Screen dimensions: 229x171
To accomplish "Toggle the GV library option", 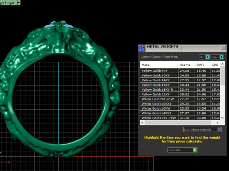I will 204,57.
